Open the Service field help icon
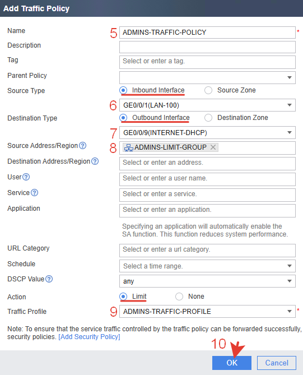The height and width of the screenshot is (375, 303). 34,192
